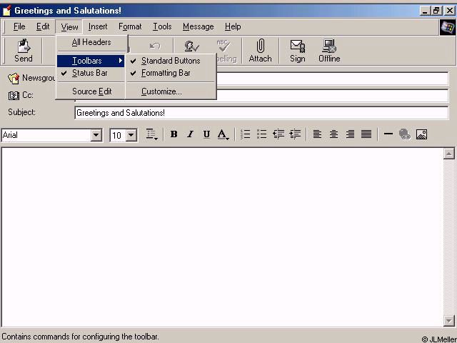Screen dimensions: 457x343
Task: Open the Tools menu
Action: pos(162,27)
